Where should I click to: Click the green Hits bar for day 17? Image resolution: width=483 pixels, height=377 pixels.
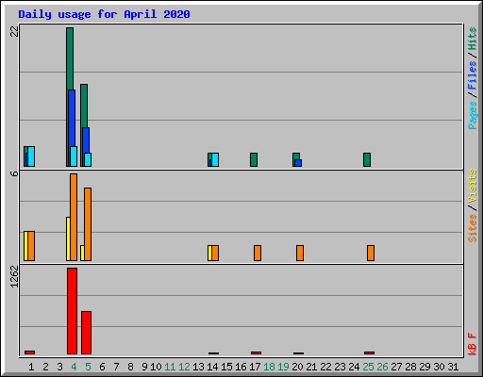point(254,159)
